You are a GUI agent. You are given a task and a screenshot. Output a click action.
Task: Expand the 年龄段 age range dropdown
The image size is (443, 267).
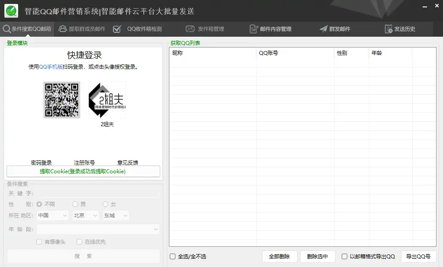[98, 229]
